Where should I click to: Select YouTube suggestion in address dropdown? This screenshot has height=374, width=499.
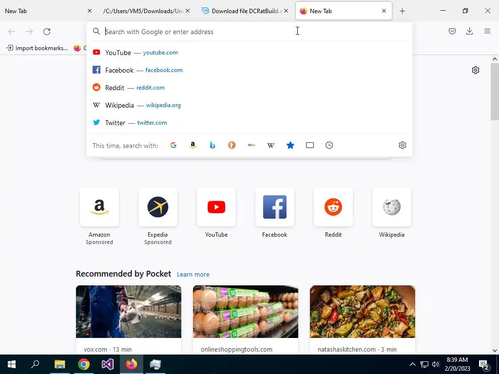click(249, 53)
